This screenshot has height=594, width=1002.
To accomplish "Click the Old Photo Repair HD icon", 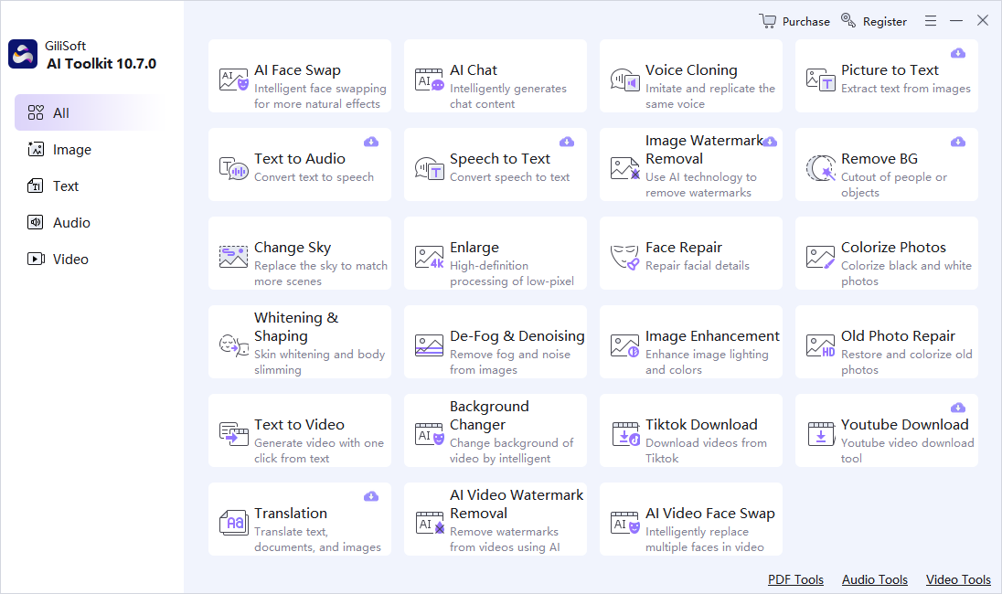I will [820, 345].
